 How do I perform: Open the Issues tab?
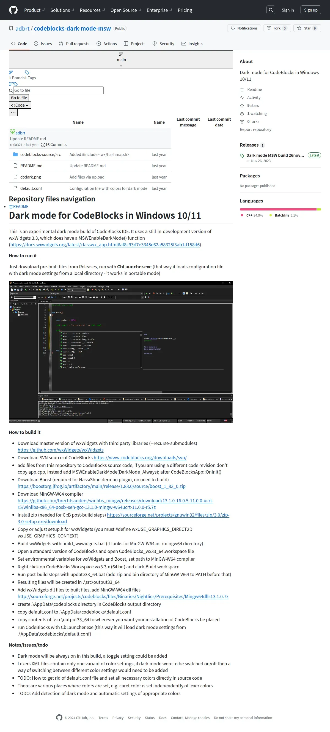[x=43, y=44]
